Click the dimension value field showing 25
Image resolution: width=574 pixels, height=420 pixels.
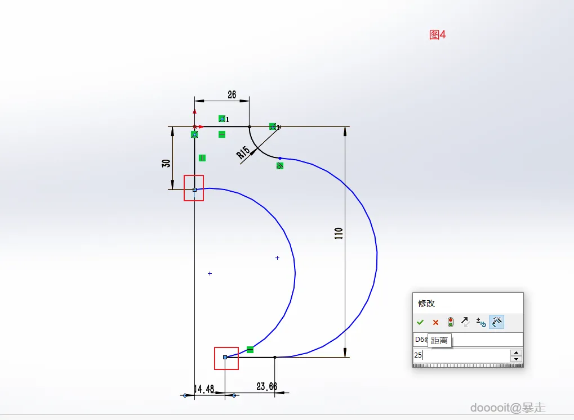click(461, 355)
